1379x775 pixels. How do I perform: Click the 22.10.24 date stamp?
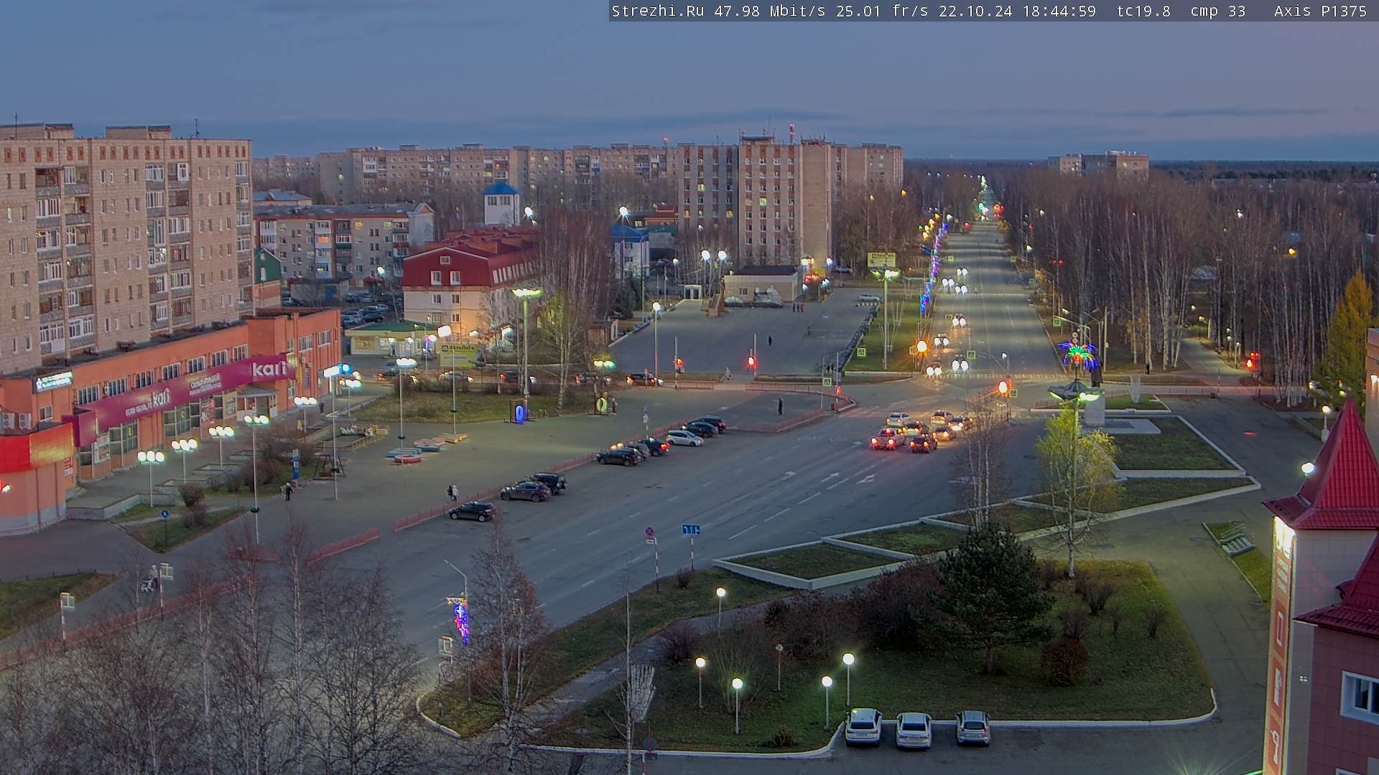[975, 11]
